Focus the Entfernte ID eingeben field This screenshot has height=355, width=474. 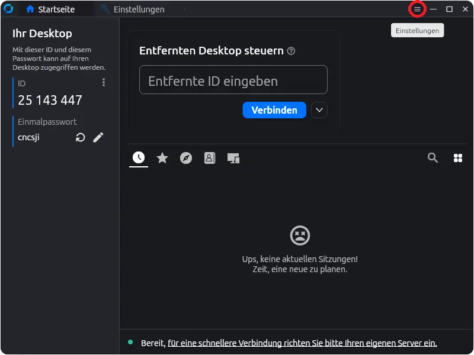point(233,80)
